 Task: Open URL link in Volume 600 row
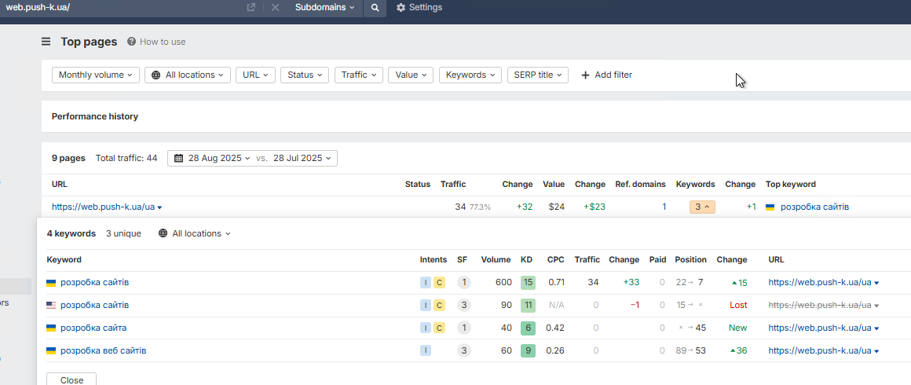[x=820, y=283]
